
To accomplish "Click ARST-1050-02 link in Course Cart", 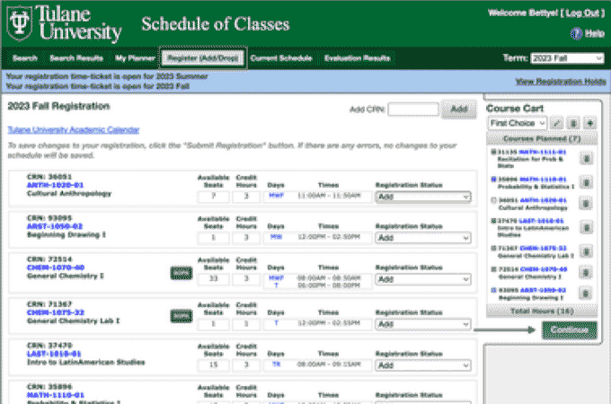I will point(542,290).
